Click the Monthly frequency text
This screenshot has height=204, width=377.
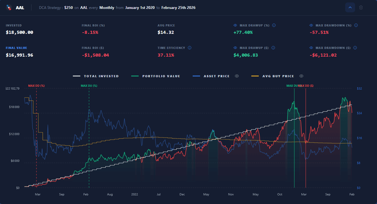pos(107,8)
